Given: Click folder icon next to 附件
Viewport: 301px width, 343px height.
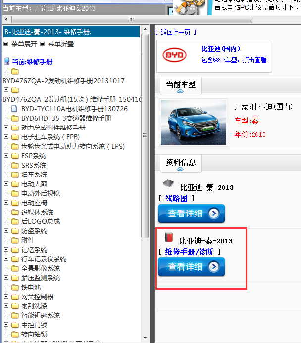Looking at the screenshot, I should [15, 241].
